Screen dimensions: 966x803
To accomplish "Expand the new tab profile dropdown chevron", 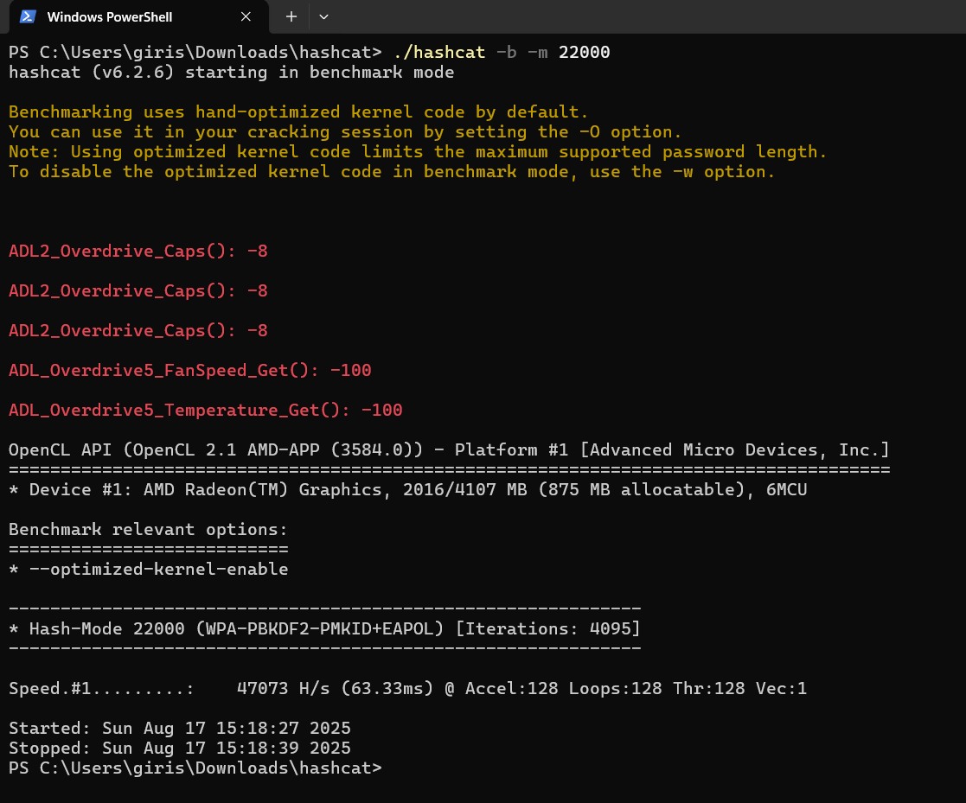I will 323,16.
